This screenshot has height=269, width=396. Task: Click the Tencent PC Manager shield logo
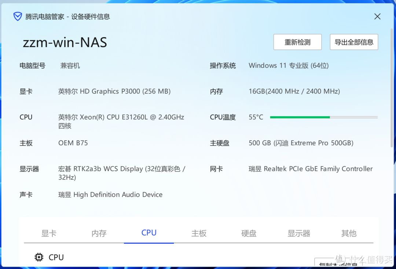point(17,16)
